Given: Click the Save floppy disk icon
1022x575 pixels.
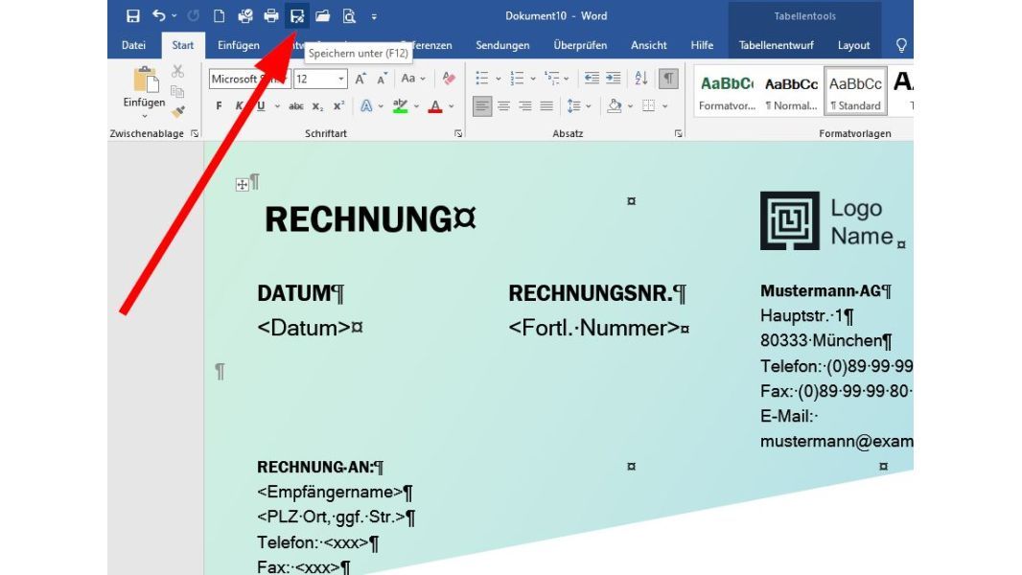Looking at the screenshot, I should (133, 16).
